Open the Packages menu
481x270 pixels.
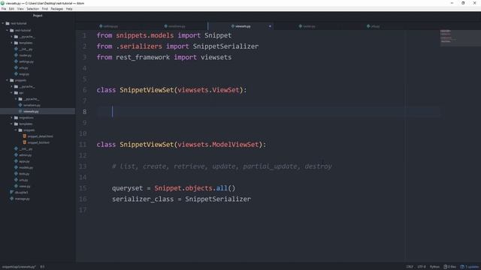point(57,9)
